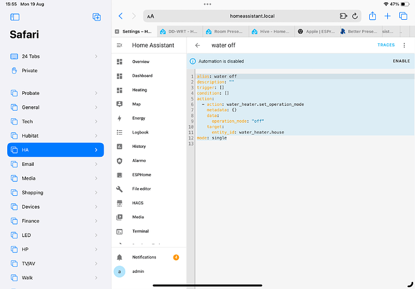The width and height of the screenshot is (415, 289).
Task: Switch to the Apple | ESPr... tab
Action: (317, 32)
